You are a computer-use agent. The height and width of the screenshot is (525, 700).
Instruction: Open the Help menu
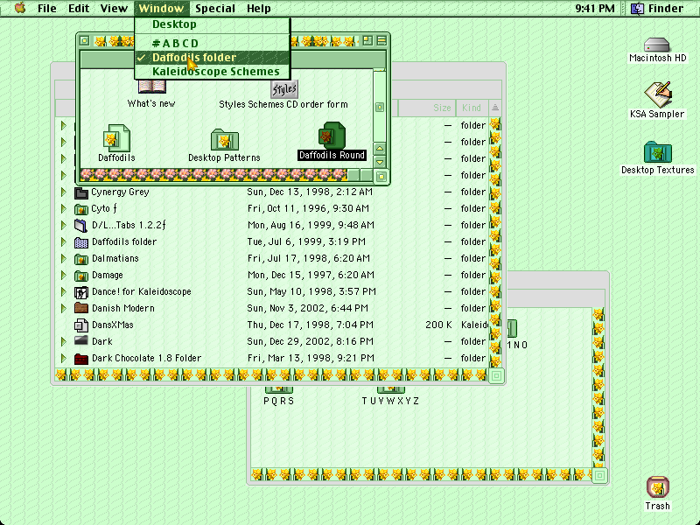pos(259,8)
